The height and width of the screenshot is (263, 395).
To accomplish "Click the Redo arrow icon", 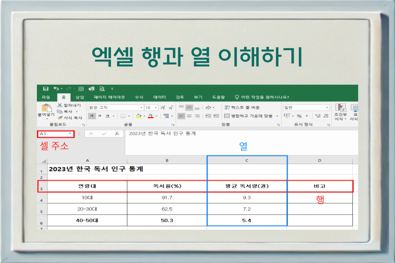I will coord(68,89).
